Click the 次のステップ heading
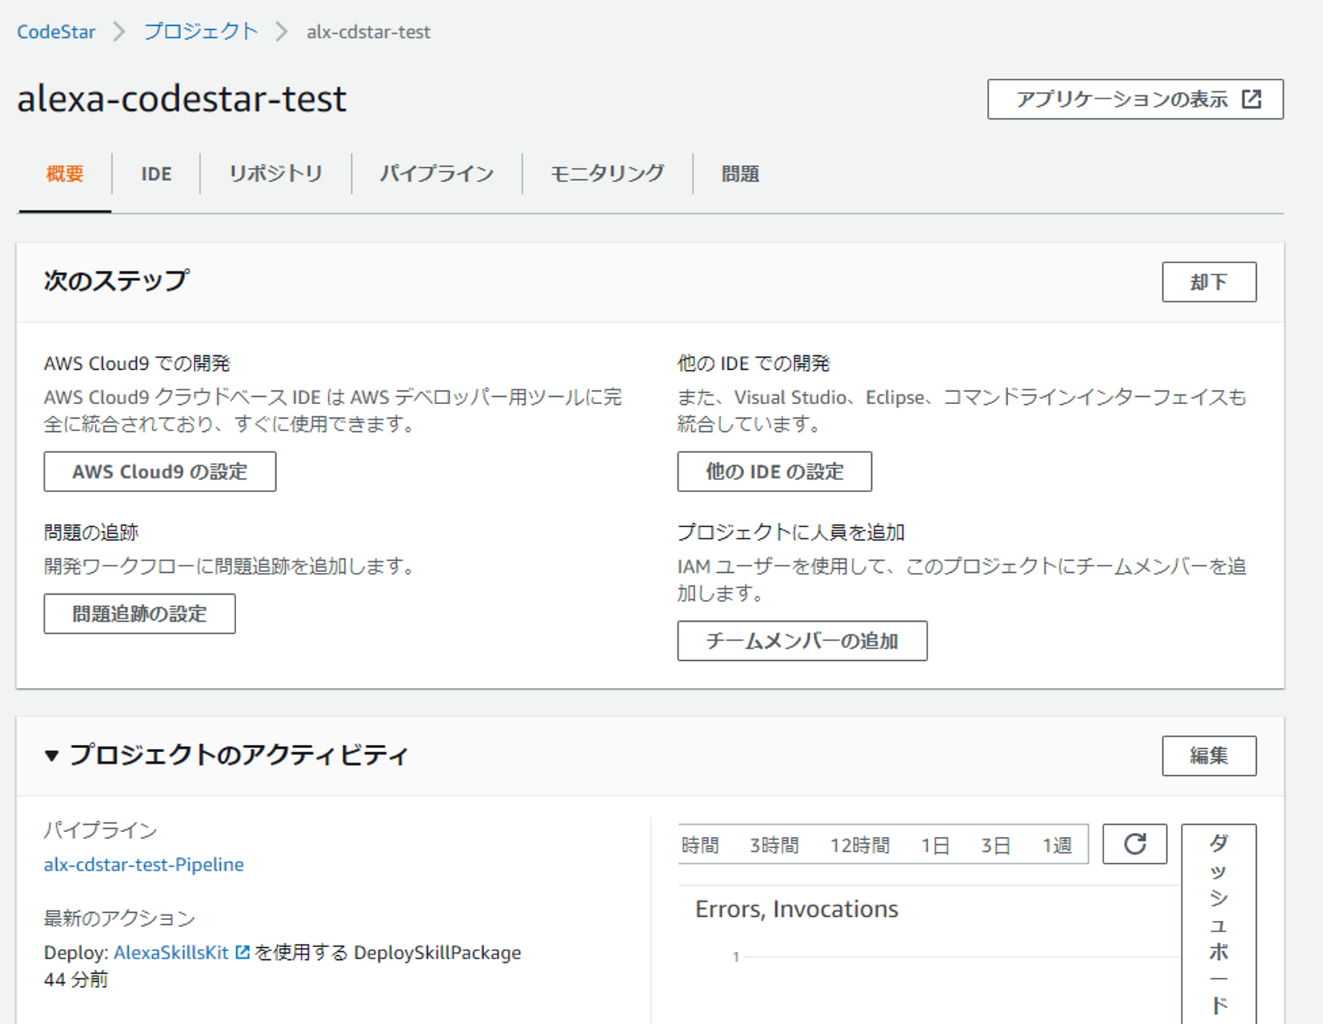This screenshot has width=1323, height=1024. pos(116,281)
